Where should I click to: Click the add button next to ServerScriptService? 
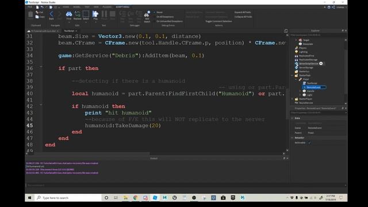321,63
